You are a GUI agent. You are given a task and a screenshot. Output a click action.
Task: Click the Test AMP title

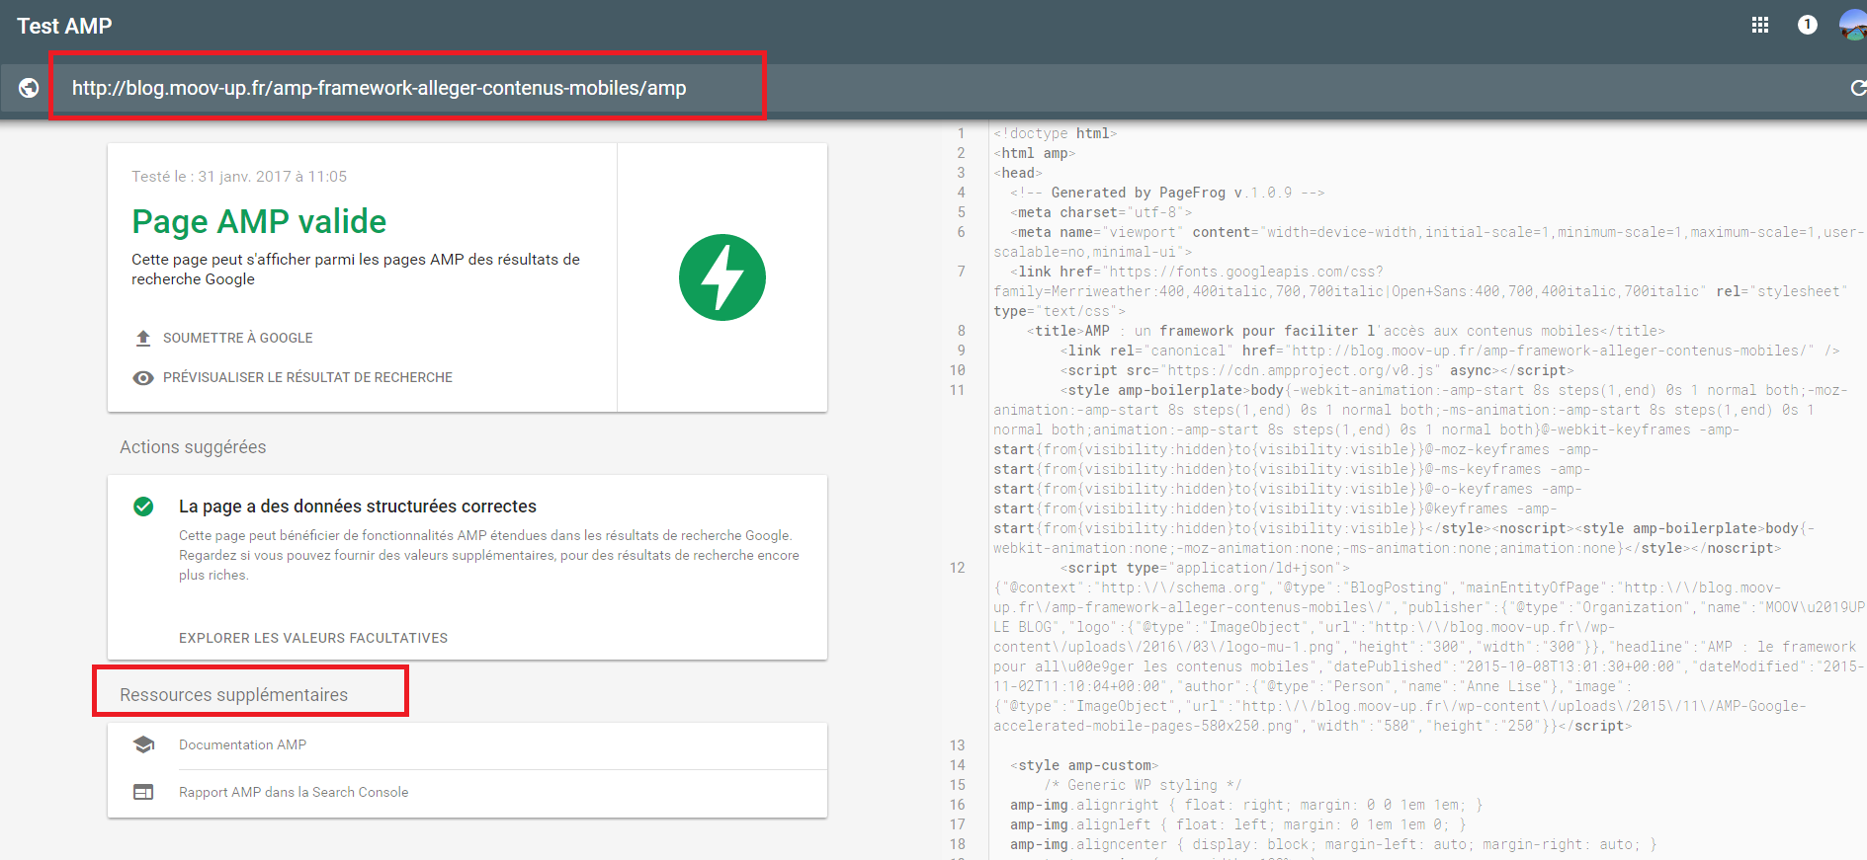tap(64, 26)
